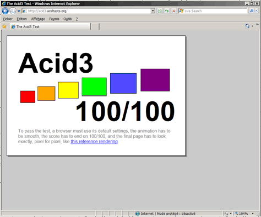Click the 100/100 score text

[125, 111]
